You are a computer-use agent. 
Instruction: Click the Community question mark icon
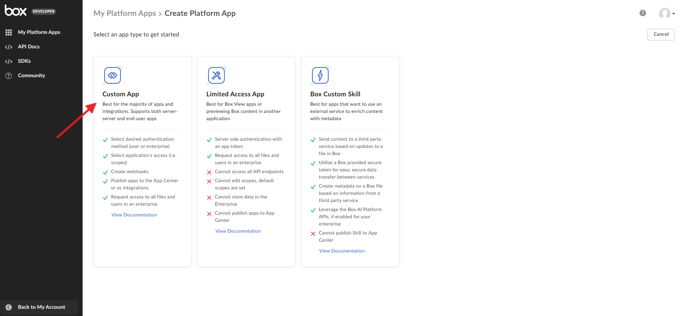[x=9, y=76]
